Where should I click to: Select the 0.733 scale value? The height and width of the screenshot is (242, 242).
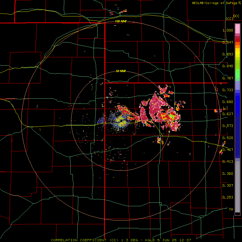[228, 90]
